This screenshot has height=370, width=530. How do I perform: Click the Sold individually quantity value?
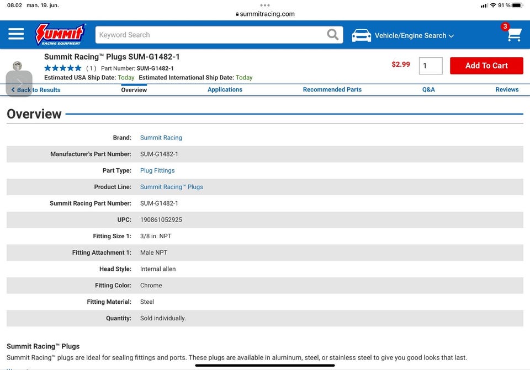[x=163, y=318]
